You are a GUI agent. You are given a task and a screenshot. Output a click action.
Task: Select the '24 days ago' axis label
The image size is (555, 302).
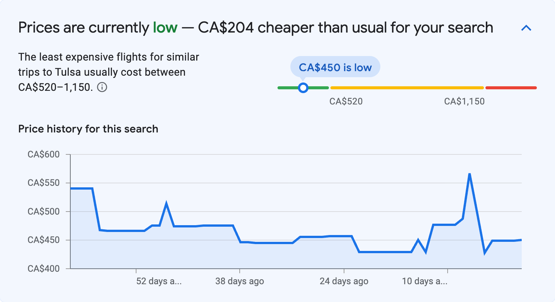click(x=344, y=281)
